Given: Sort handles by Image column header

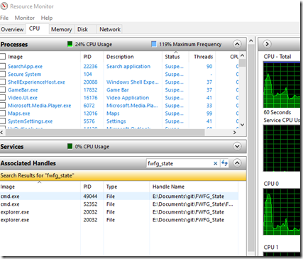Looking at the screenshot, I should pyautogui.click(x=40, y=187).
